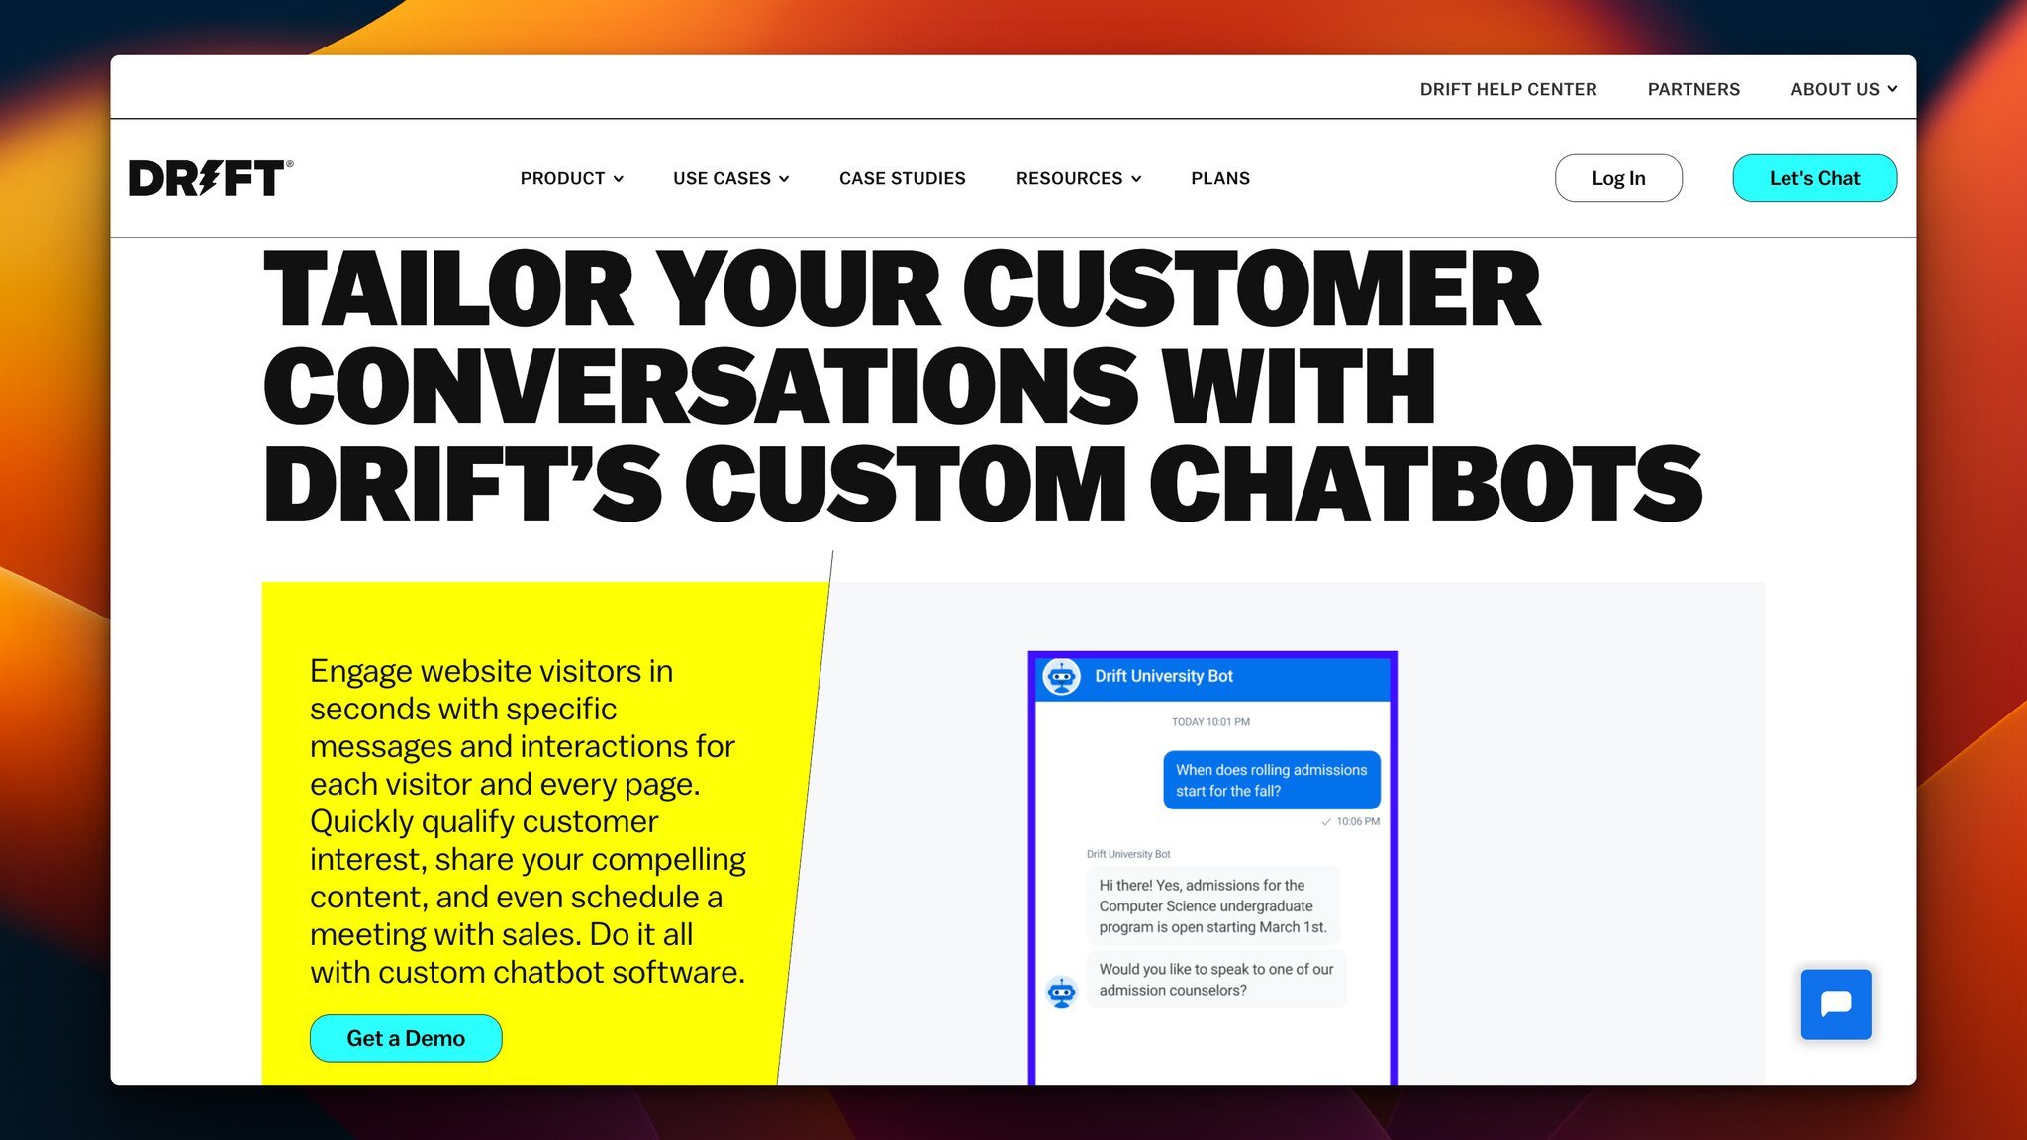Expand the Resources dropdown menu
Screen dimensions: 2027x1140
click(x=1079, y=178)
